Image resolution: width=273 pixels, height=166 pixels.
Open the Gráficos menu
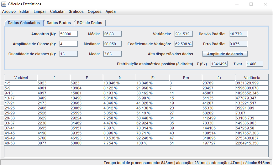pyautogui.click(x=76, y=12)
